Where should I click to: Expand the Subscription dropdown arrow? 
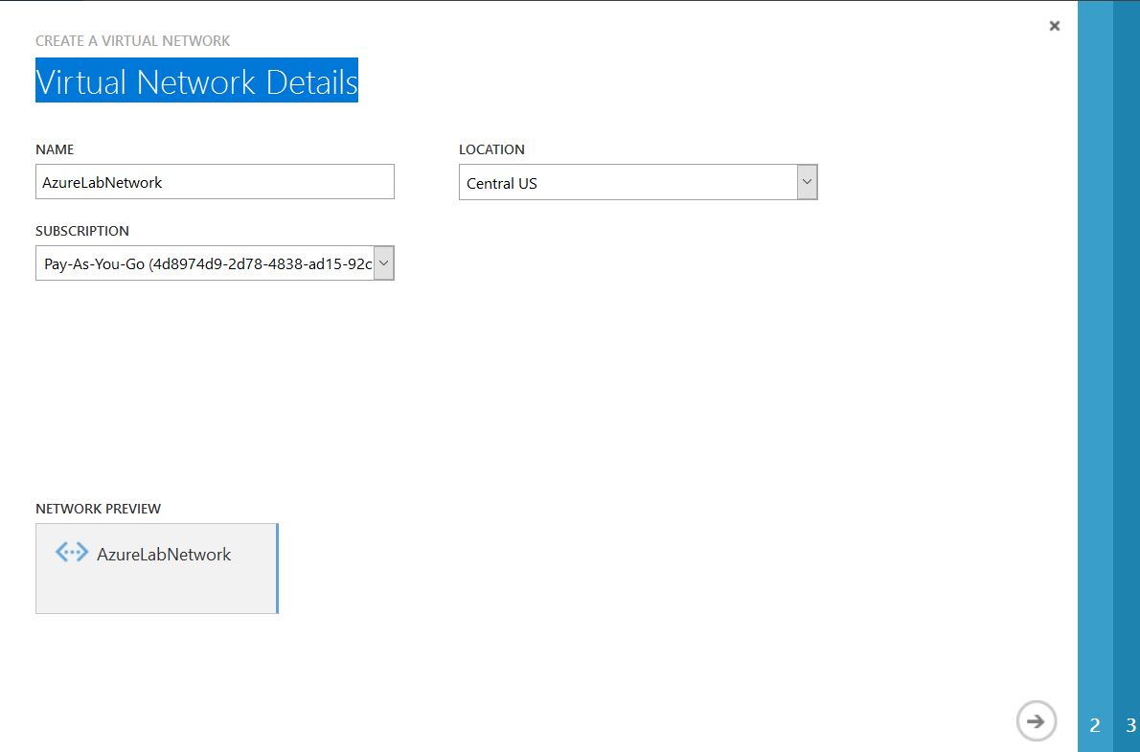tap(383, 263)
